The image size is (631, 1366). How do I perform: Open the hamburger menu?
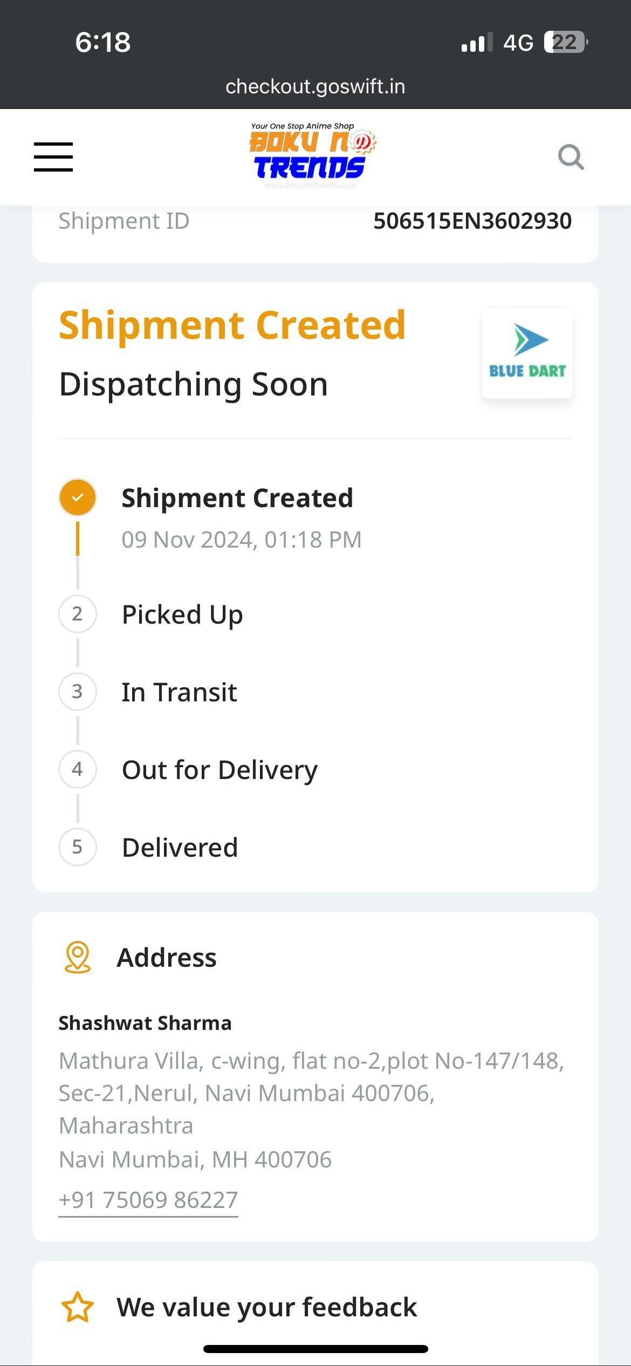coord(53,157)
